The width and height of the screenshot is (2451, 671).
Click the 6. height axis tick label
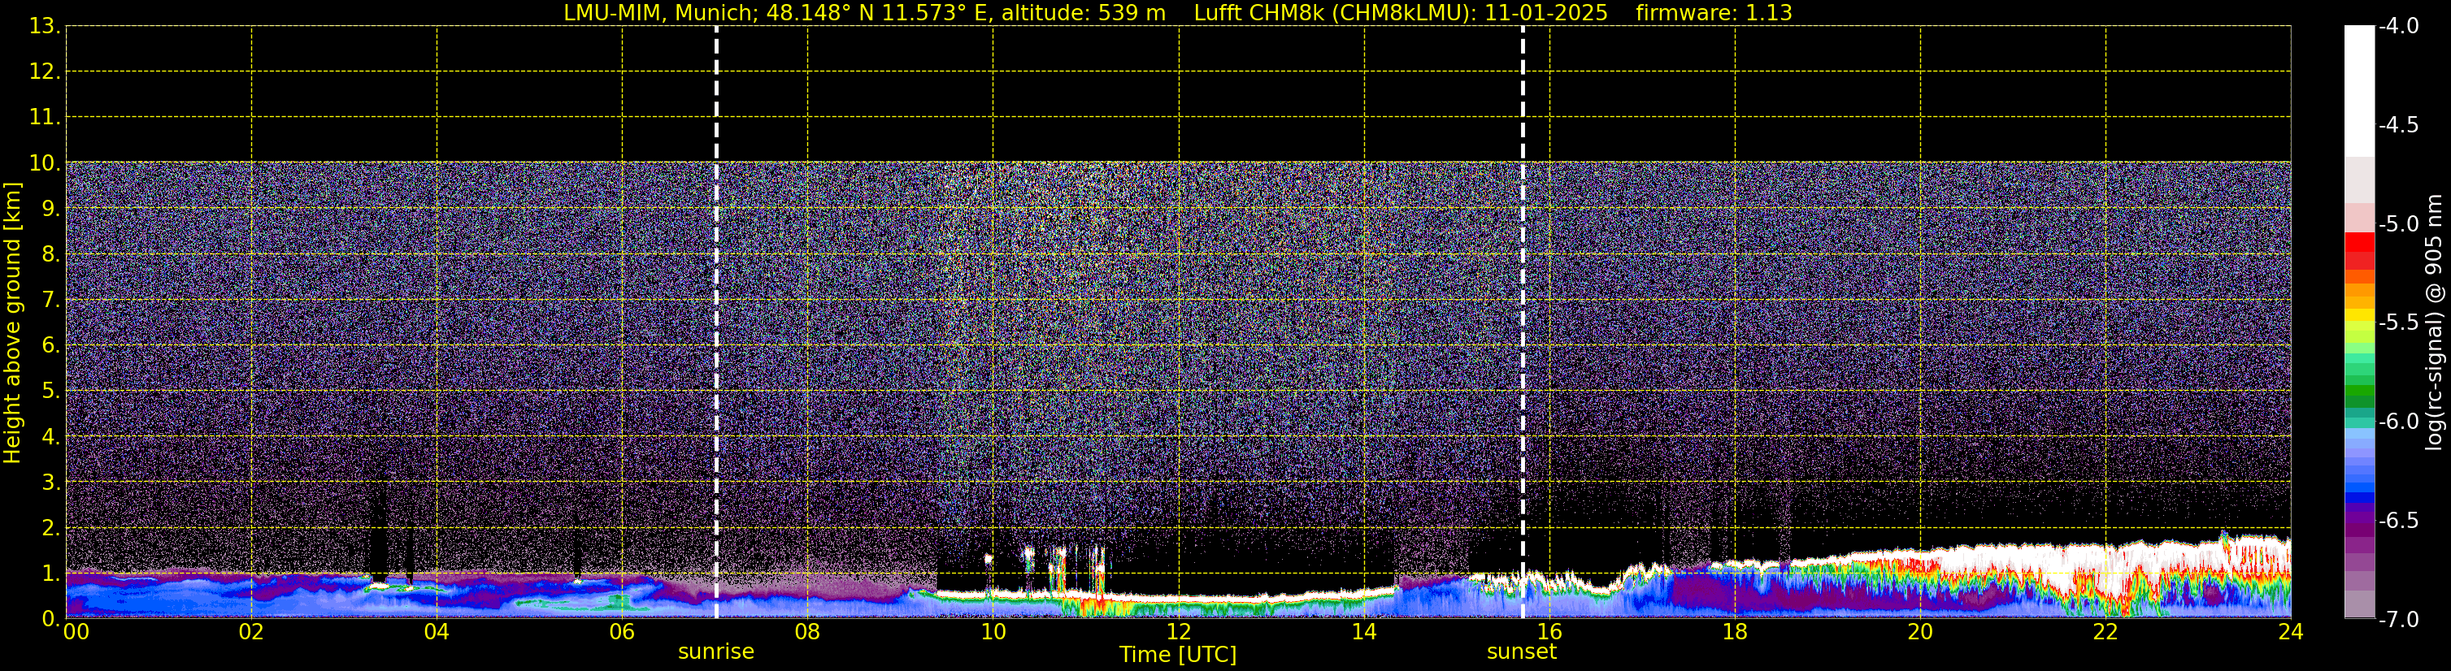click(50, 346)
